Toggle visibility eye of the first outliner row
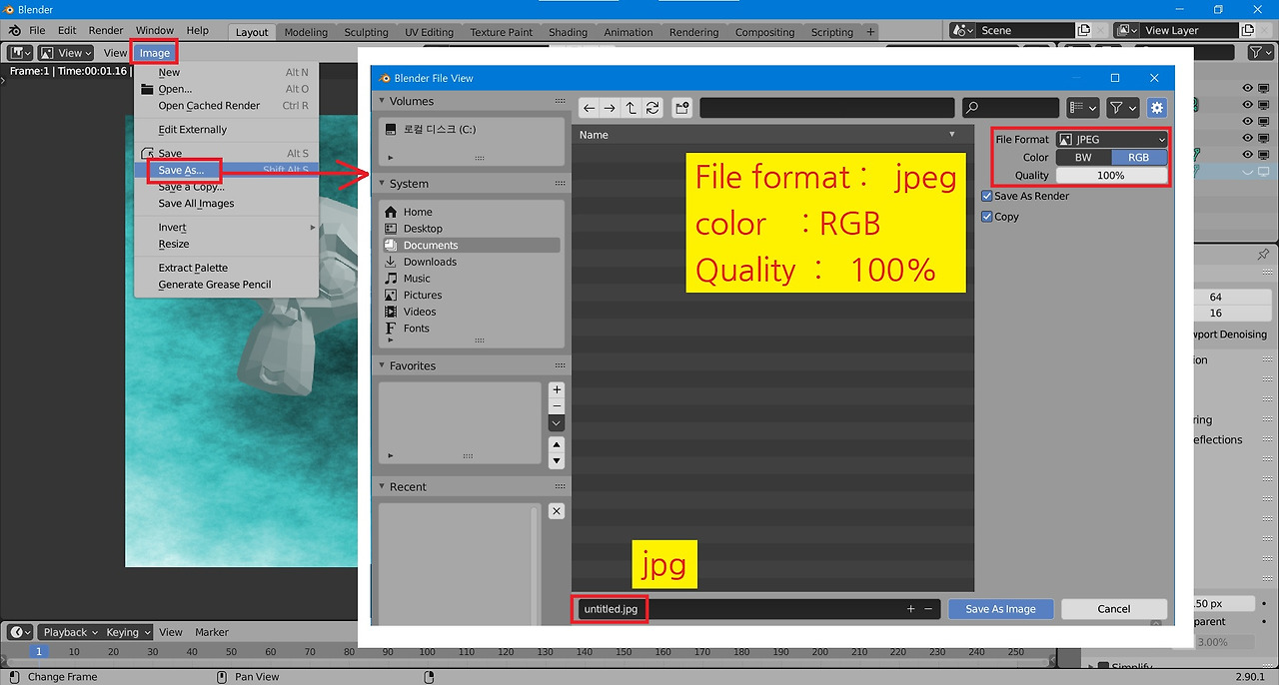Viewport: 1279px width, 685px height. click(1247, 89)
